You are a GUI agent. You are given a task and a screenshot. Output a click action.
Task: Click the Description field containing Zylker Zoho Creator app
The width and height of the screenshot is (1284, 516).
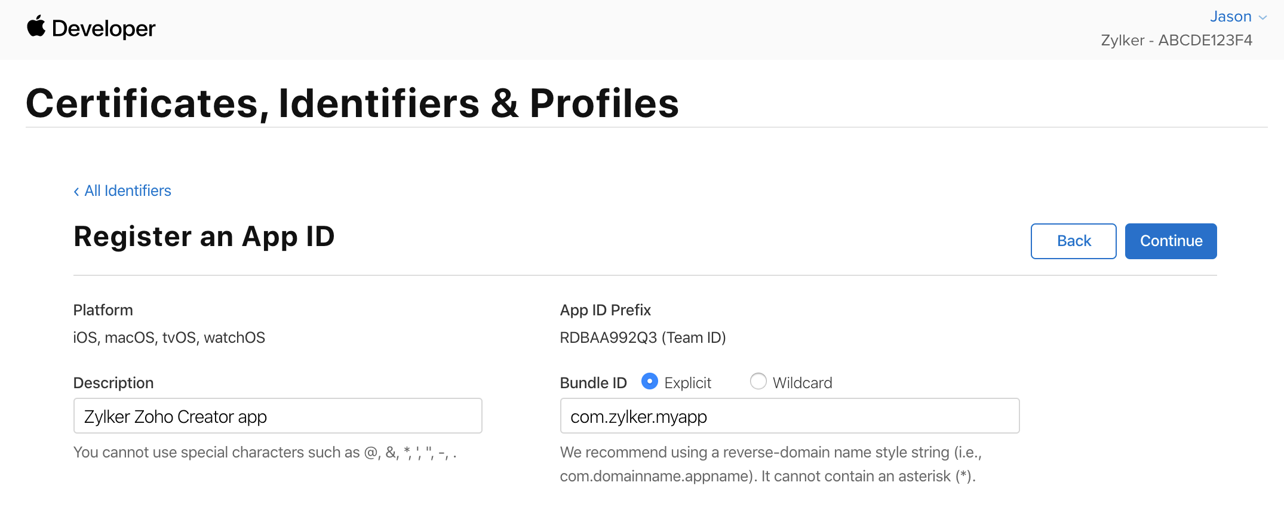(x=277, y=416)
